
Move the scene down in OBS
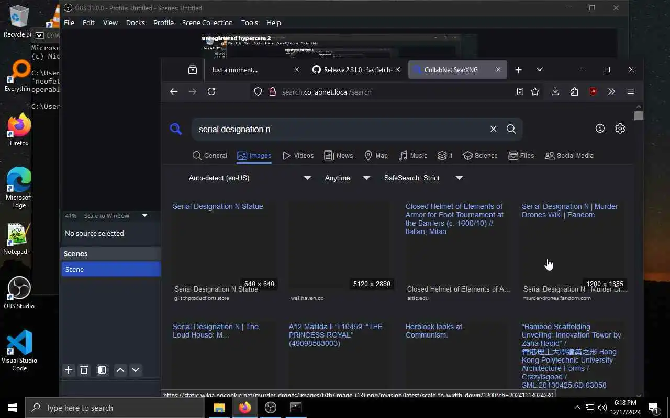pyautogui.click(x=136, y=370)
